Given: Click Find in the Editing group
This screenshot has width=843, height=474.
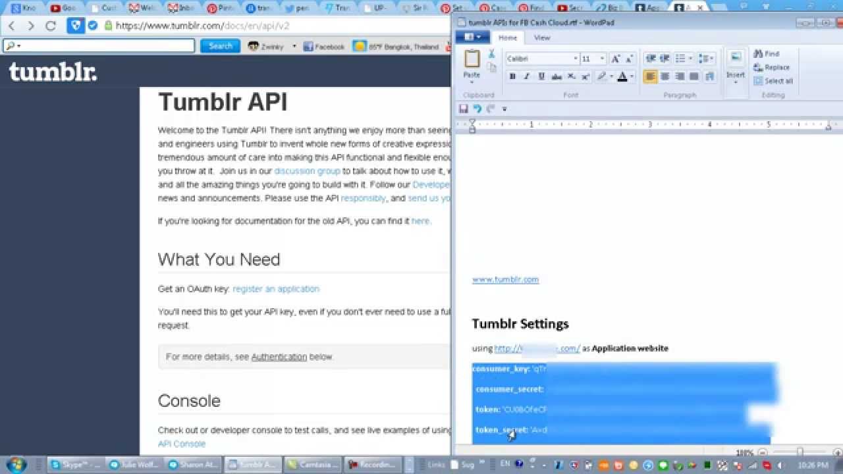Looking at the screenshot, I should [767, 54].
